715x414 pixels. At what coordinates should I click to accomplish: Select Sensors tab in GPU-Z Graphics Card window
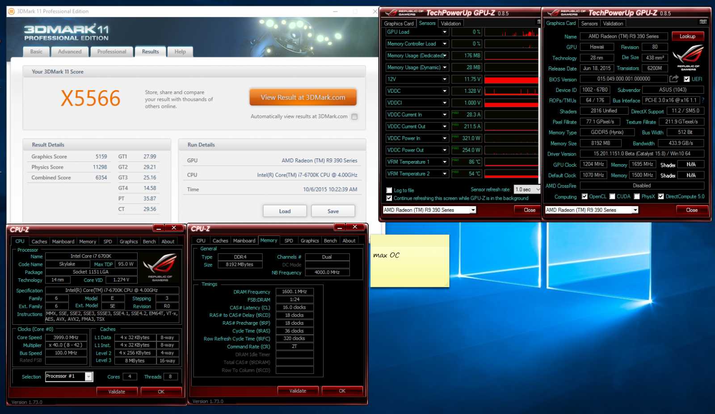point(589,24)
